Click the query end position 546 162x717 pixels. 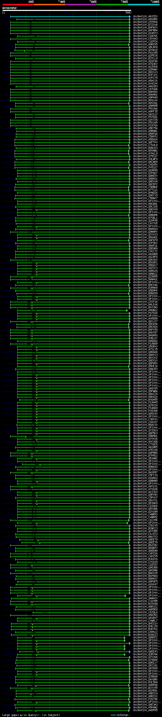point(128,12)
